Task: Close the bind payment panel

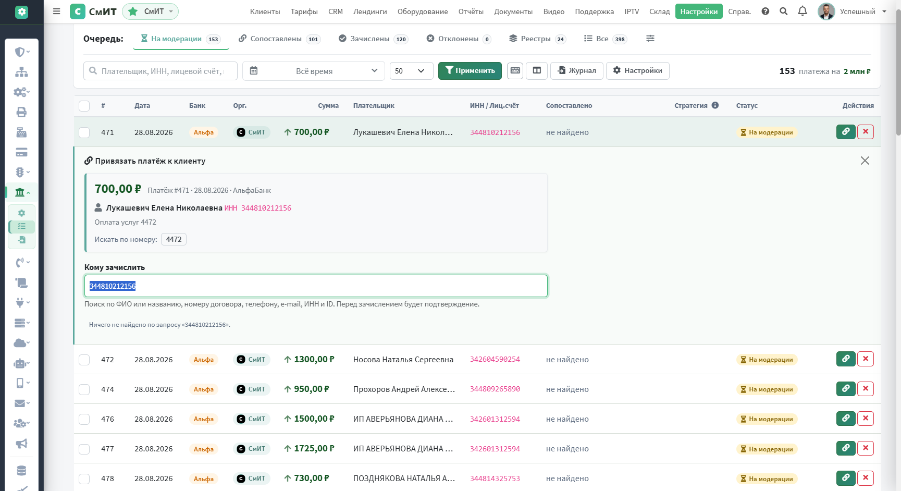Action: pos(865,161)
